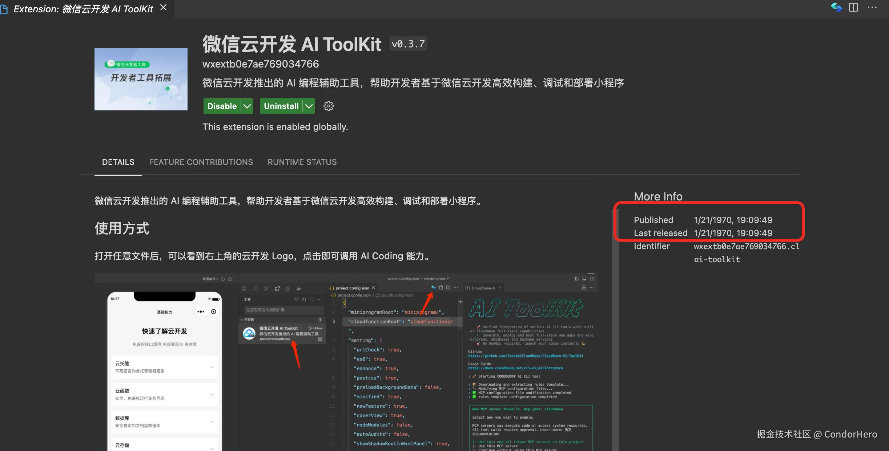Open More Actions with the ellipsis icon
Screen dimensions: 889x451
[873, 7]
